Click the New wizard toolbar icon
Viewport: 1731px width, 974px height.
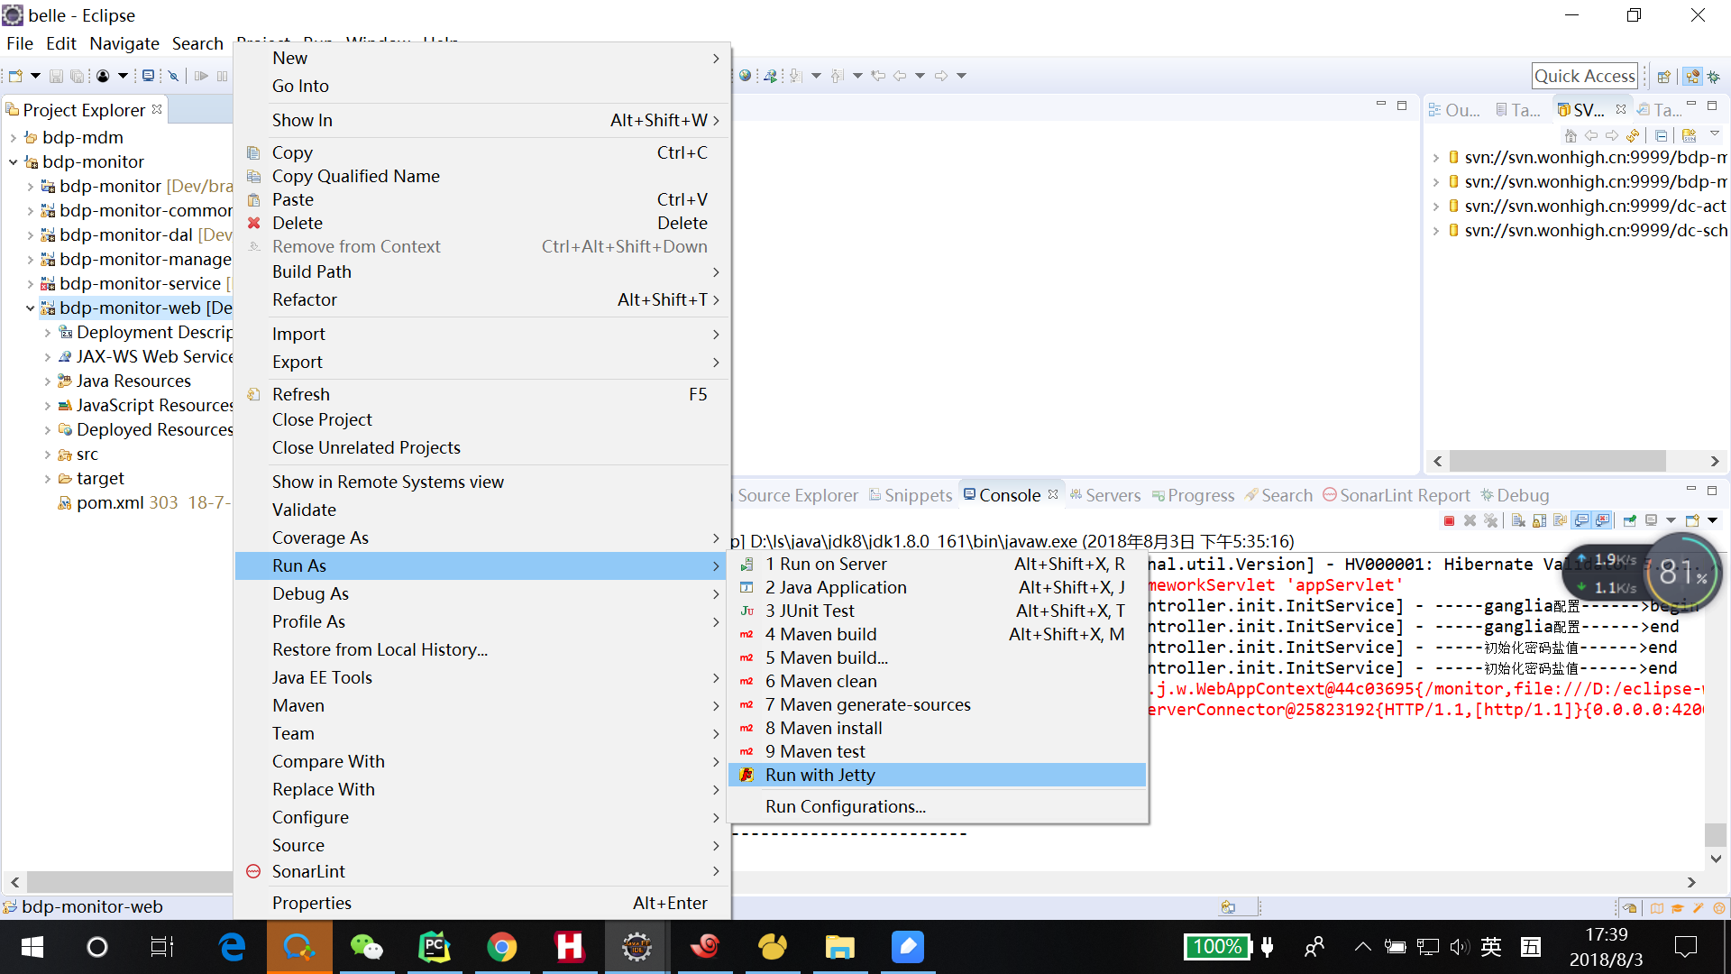pos(15,77)
